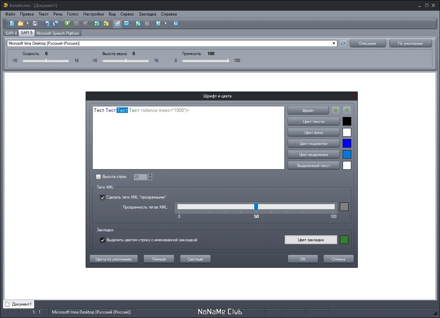The height and width of the screenshot is (318, 440).
Task: Click green up arrow beside Шрифт button
Action: (335, 110)
